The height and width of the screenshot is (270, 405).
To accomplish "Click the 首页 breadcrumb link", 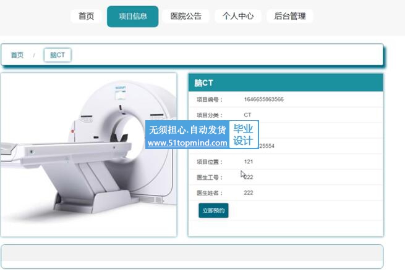I will click(17, 55).
